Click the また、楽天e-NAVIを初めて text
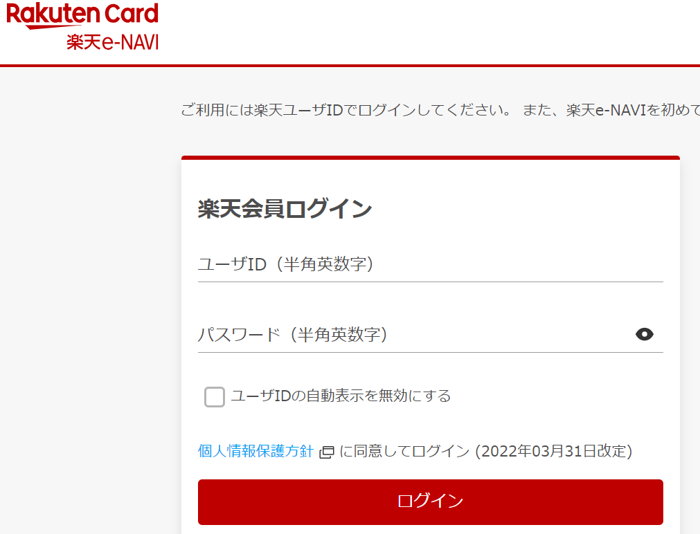Image resolution: width=700 pixels, height=534 pixels. [x=611, y=111]
